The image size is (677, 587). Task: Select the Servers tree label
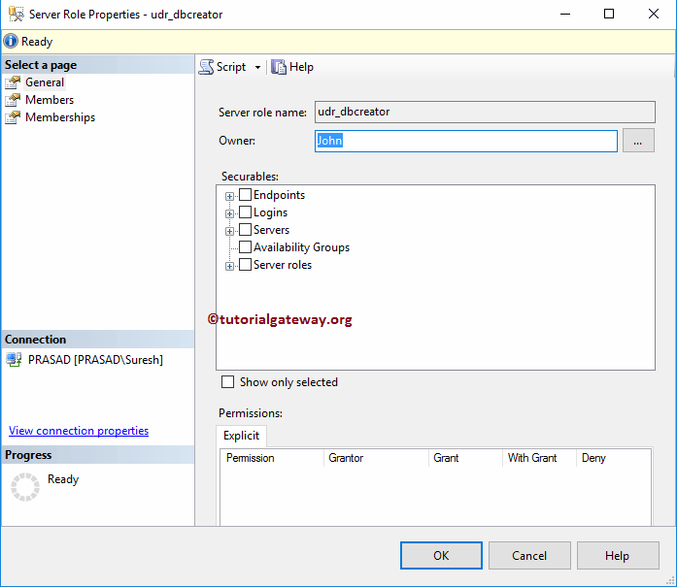pos(271,230)
